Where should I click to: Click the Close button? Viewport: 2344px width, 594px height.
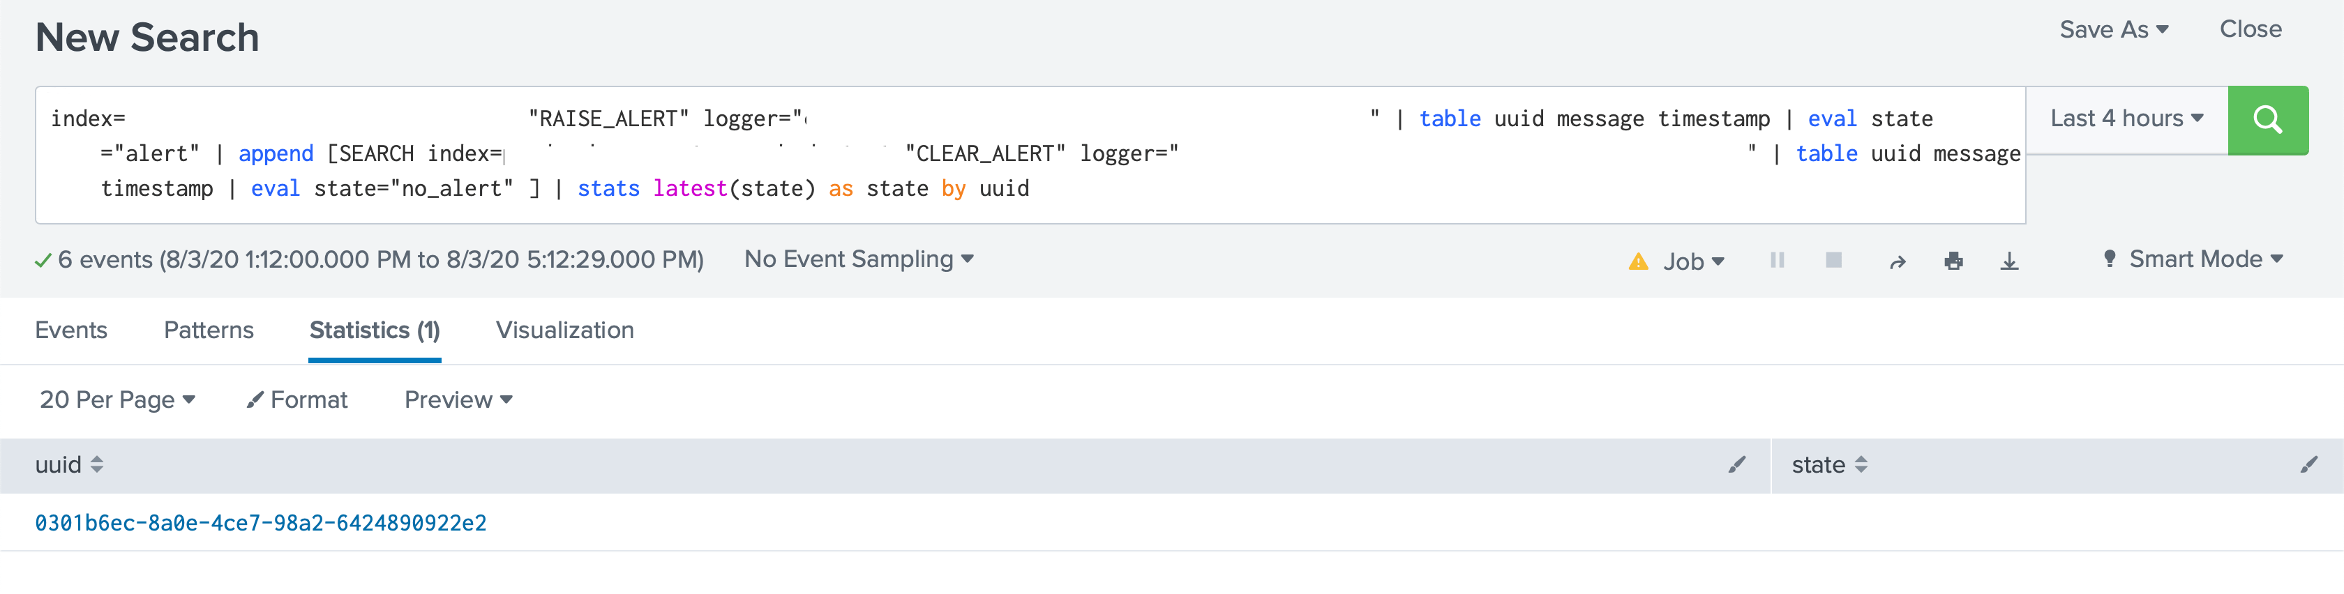[x=2251, y=29]
